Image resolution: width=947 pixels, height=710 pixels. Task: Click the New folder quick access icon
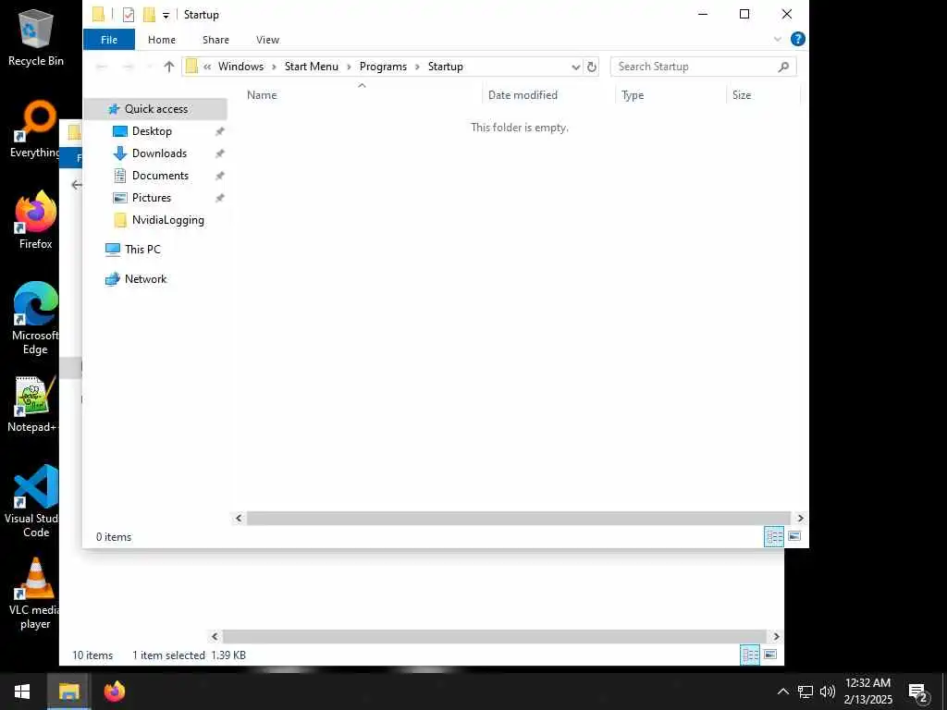pyautogui.click(x=149, y=15)
